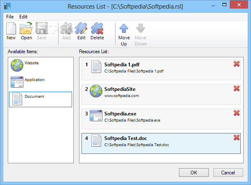This screenshot has height=185, width=251.
Task: Dismiss dialog with the Cancel button
Action: click(228, 173)
